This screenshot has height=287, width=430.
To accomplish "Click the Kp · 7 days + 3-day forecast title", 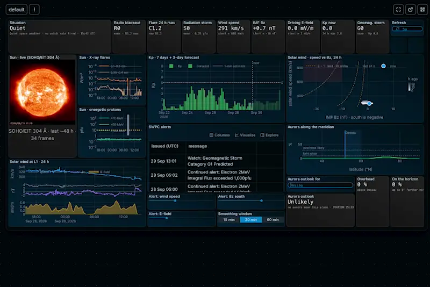I will click(x=174, y=58).
